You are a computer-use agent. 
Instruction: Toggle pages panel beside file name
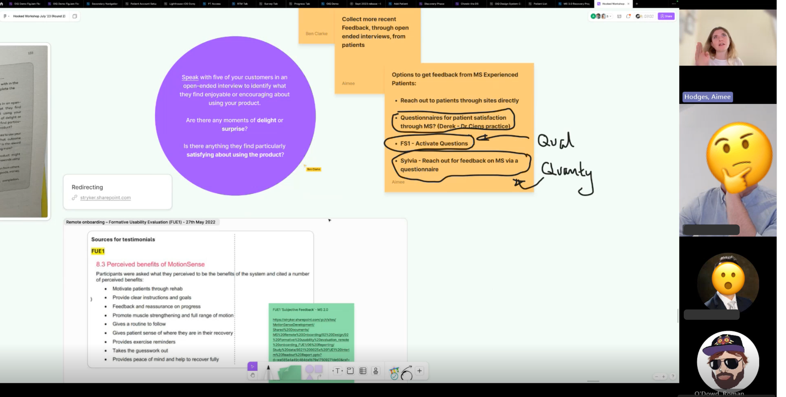click(x=75, y=16)
